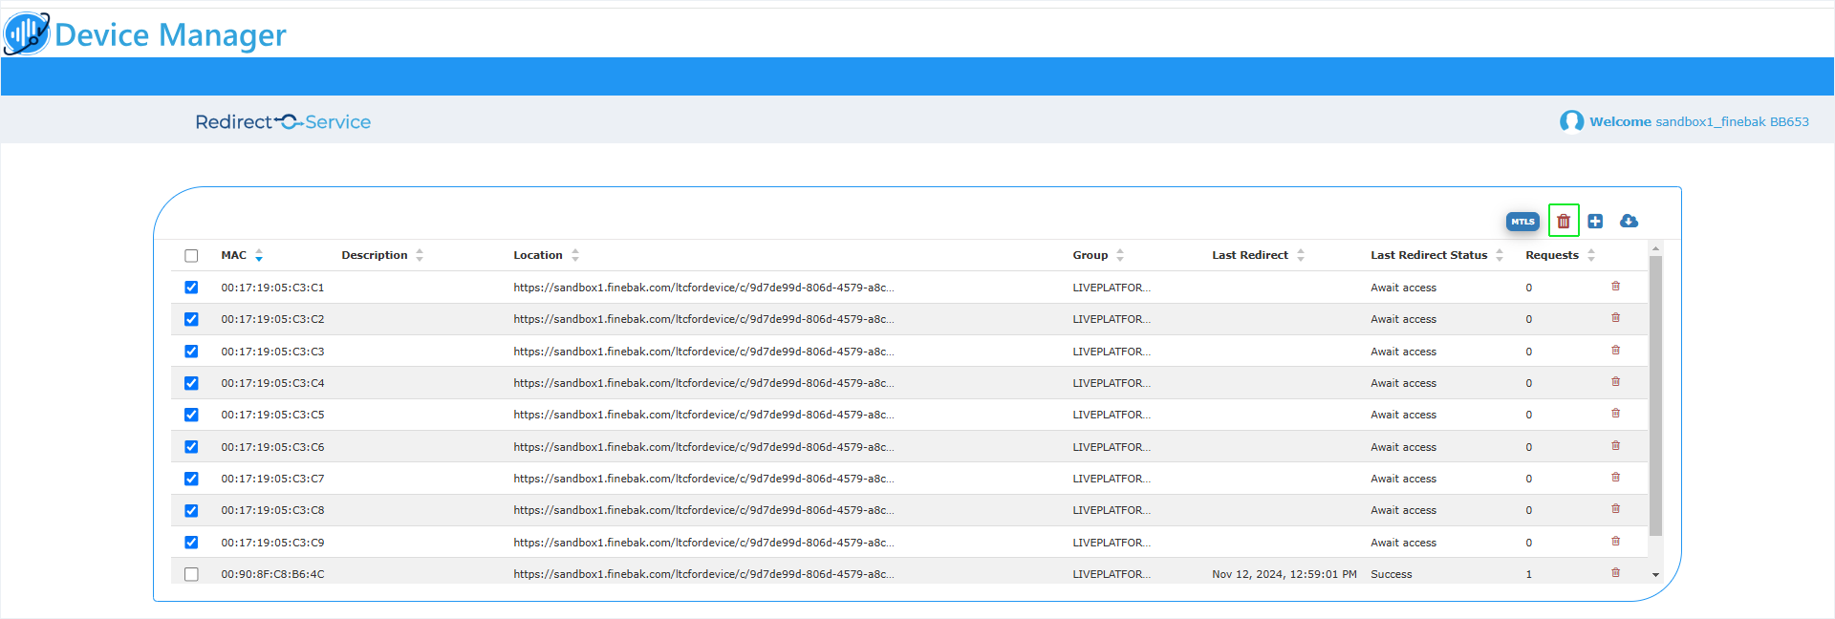Sort the table by MAC column
The image size is (1835, 619).
point(259,255)
